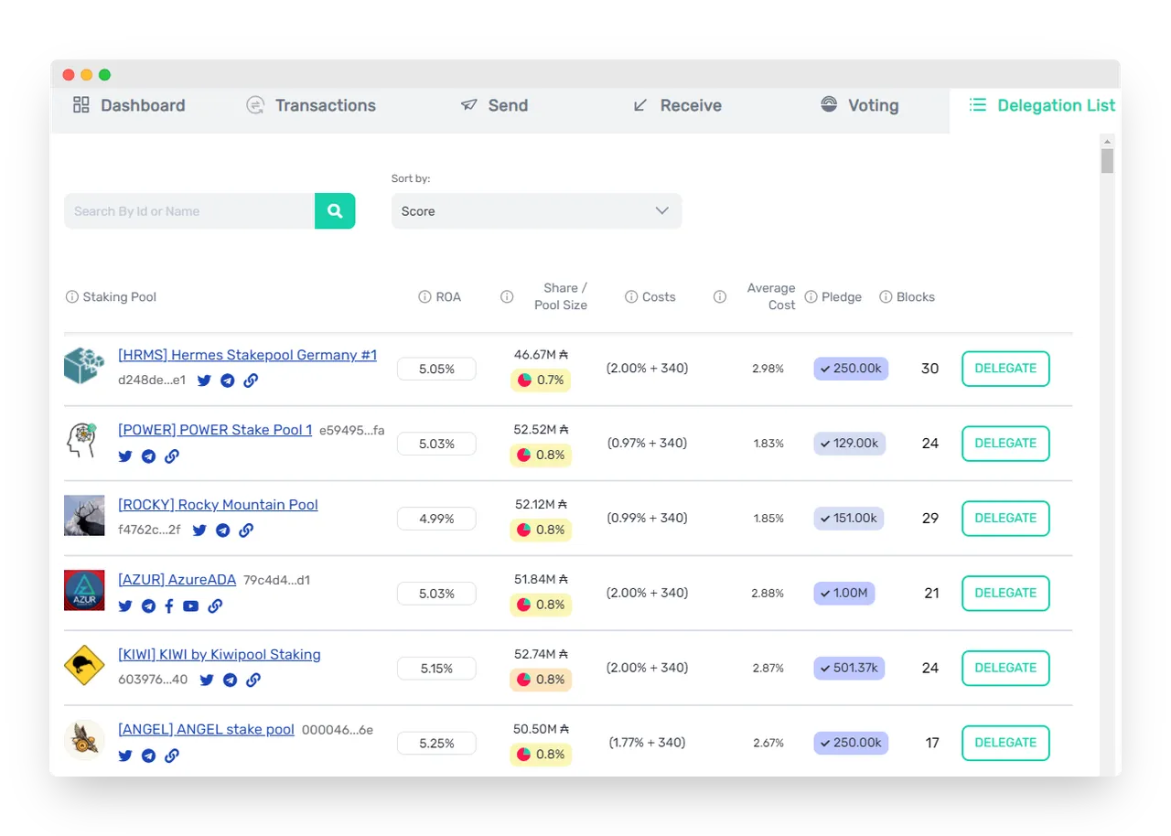Image resolution: width=1171 pixels, height=836 pixels.
Task: Open the Twitter icon for POWER pool
Action: (125, 456)
